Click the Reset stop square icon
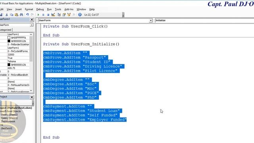 click(48, 15)
